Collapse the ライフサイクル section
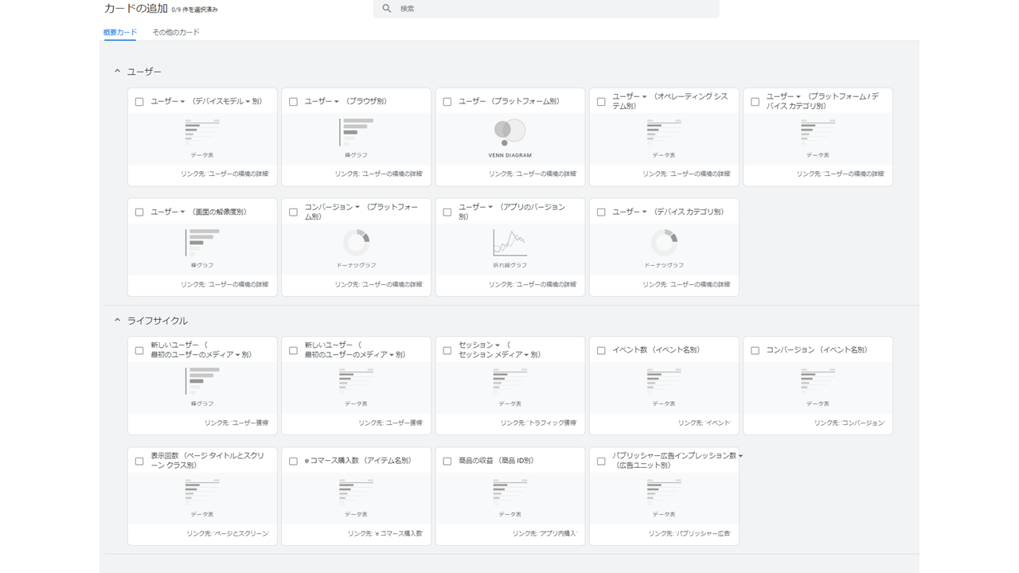This screenshot has width=1019, height=573. 117,321
